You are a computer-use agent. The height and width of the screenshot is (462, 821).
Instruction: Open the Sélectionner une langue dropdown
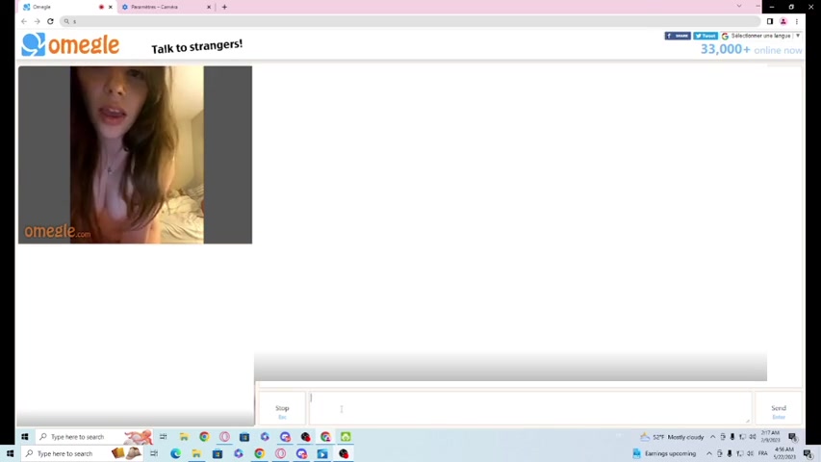click(760, 36)
